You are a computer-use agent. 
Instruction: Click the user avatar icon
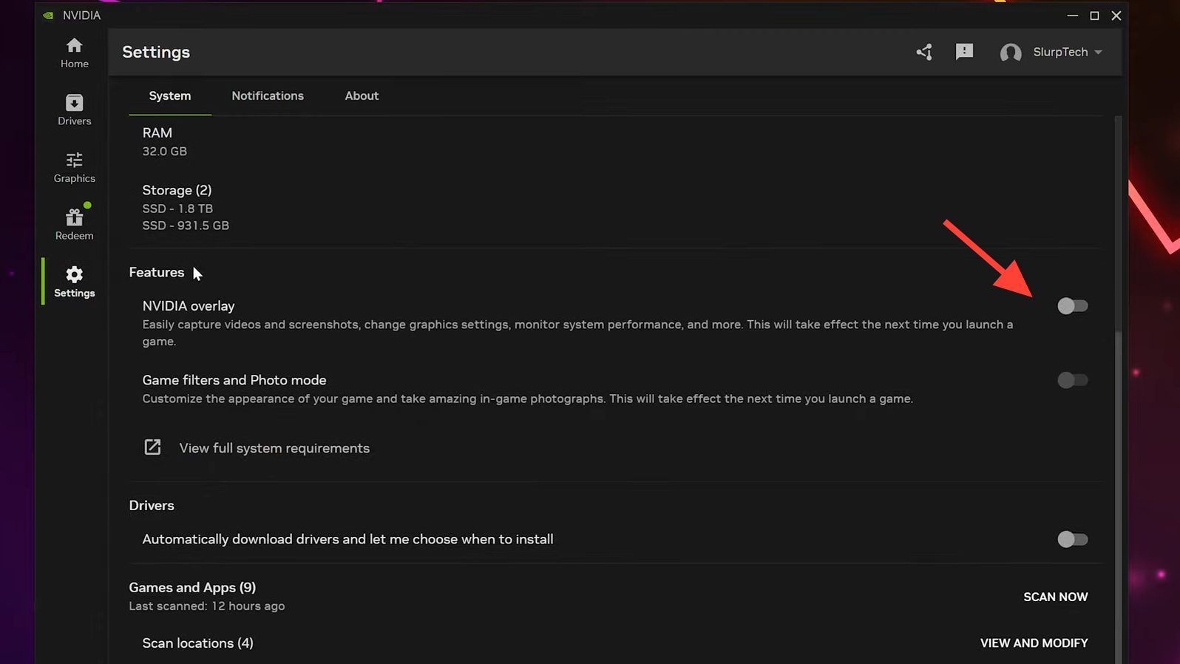(1011, 52)
